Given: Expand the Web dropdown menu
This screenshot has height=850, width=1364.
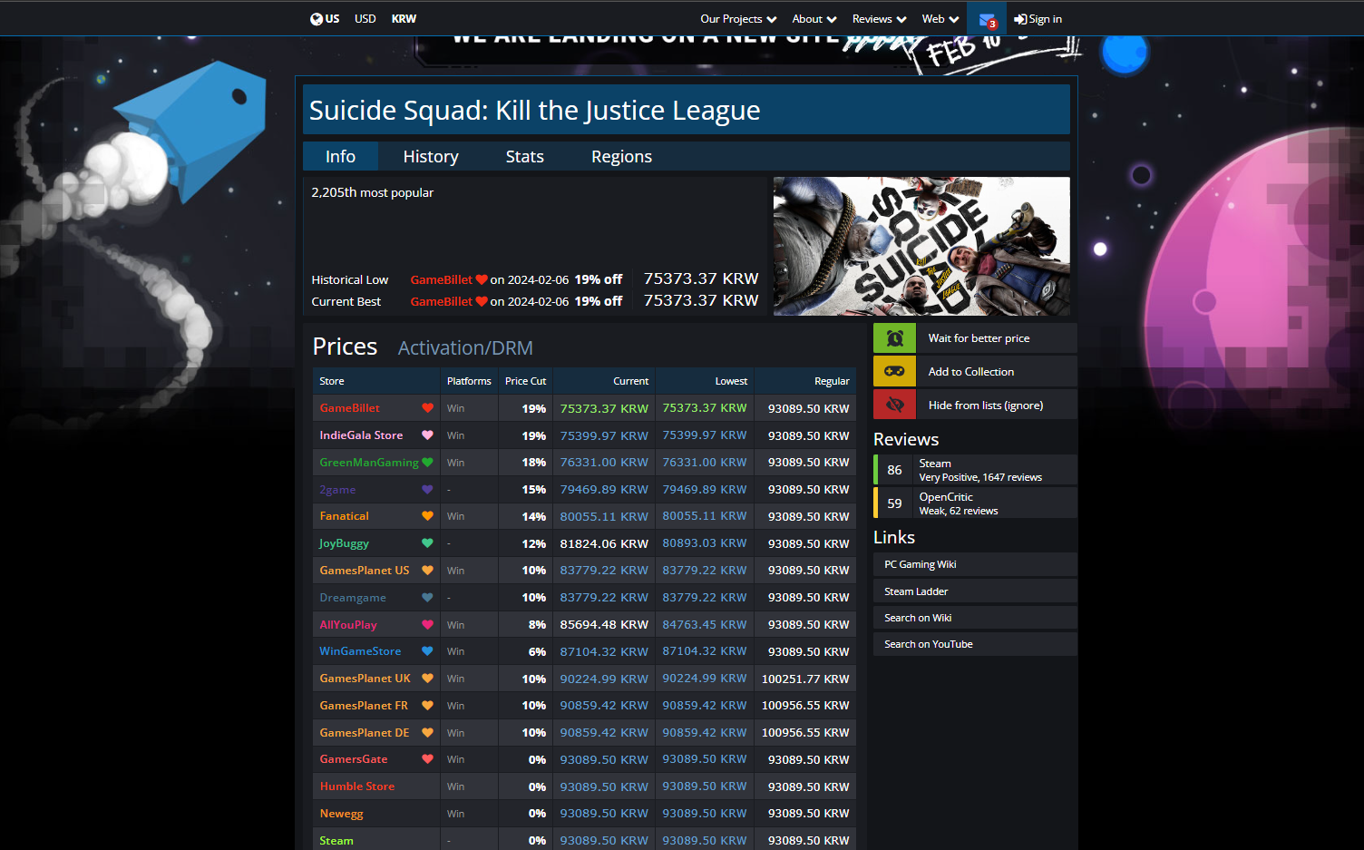Looking at the screenshot, I should pos(940,19).
